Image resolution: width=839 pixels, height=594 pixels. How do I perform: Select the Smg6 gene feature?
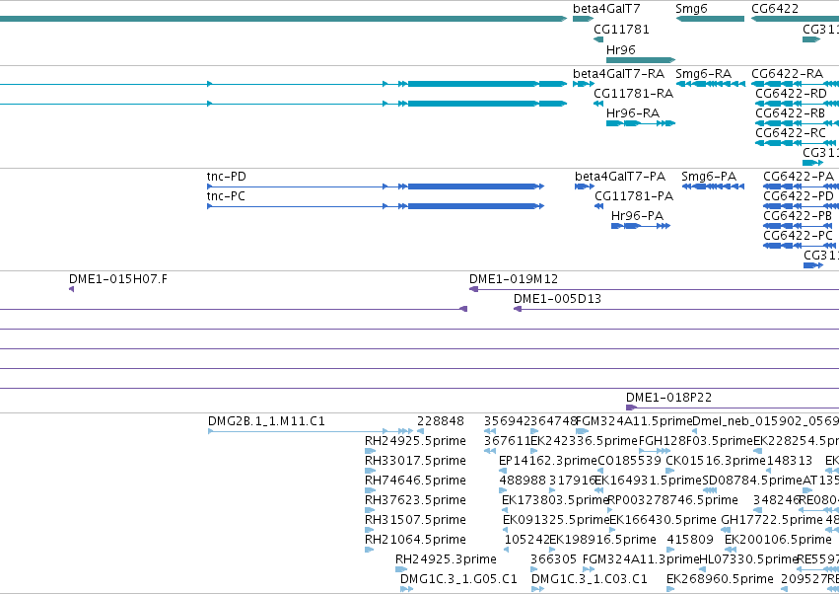click(710, 19)
